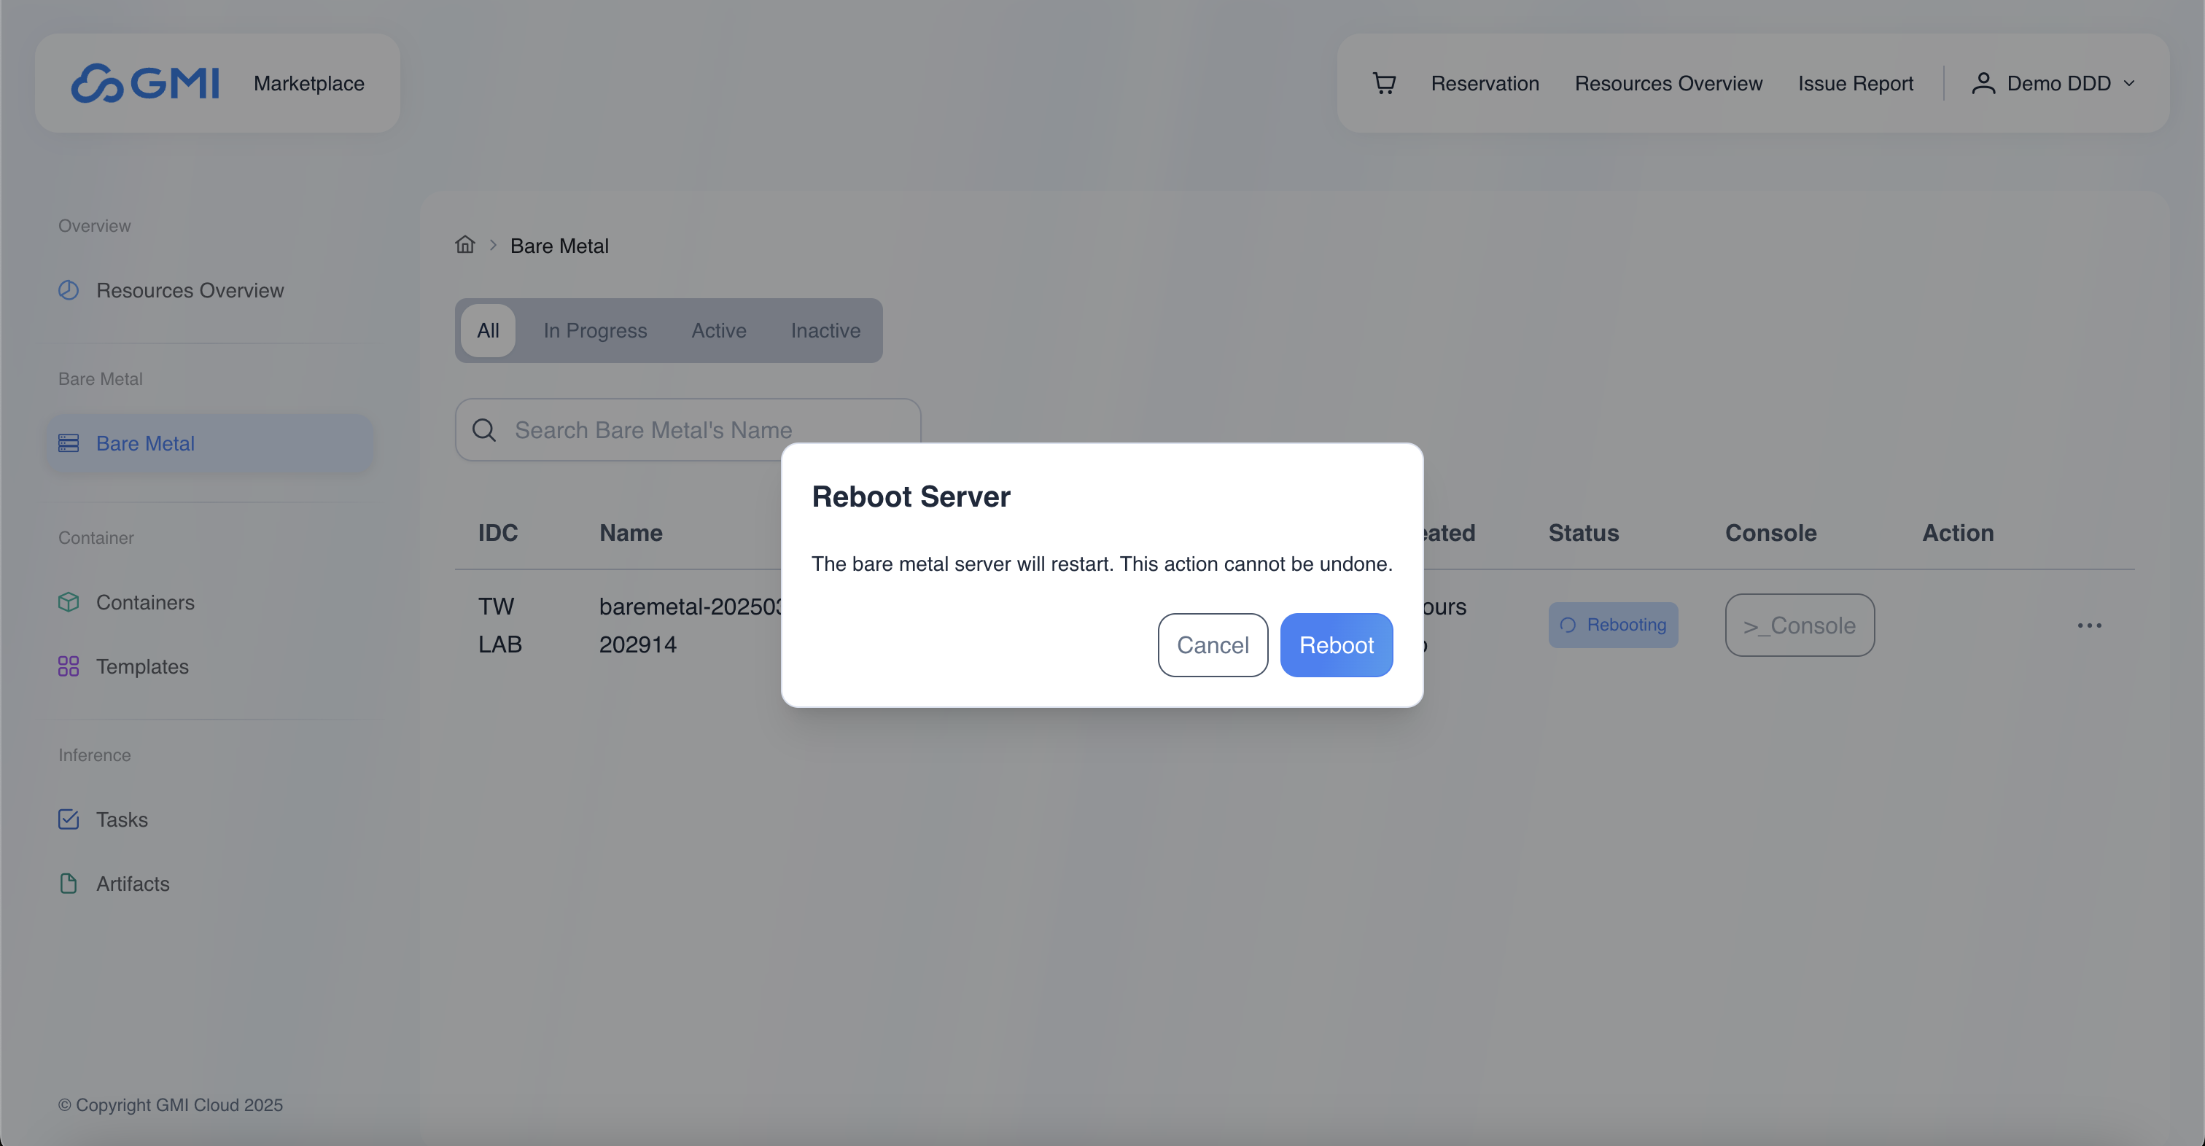2205x1146 pixels.
Task: Switch to the All filter tab
Action: click(x=488, y=330)
